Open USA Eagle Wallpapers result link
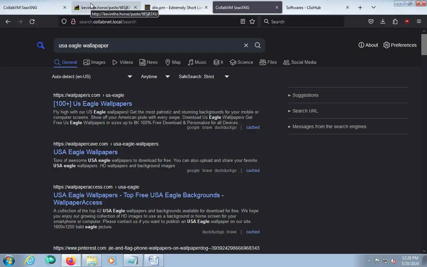 coord(85,152)
